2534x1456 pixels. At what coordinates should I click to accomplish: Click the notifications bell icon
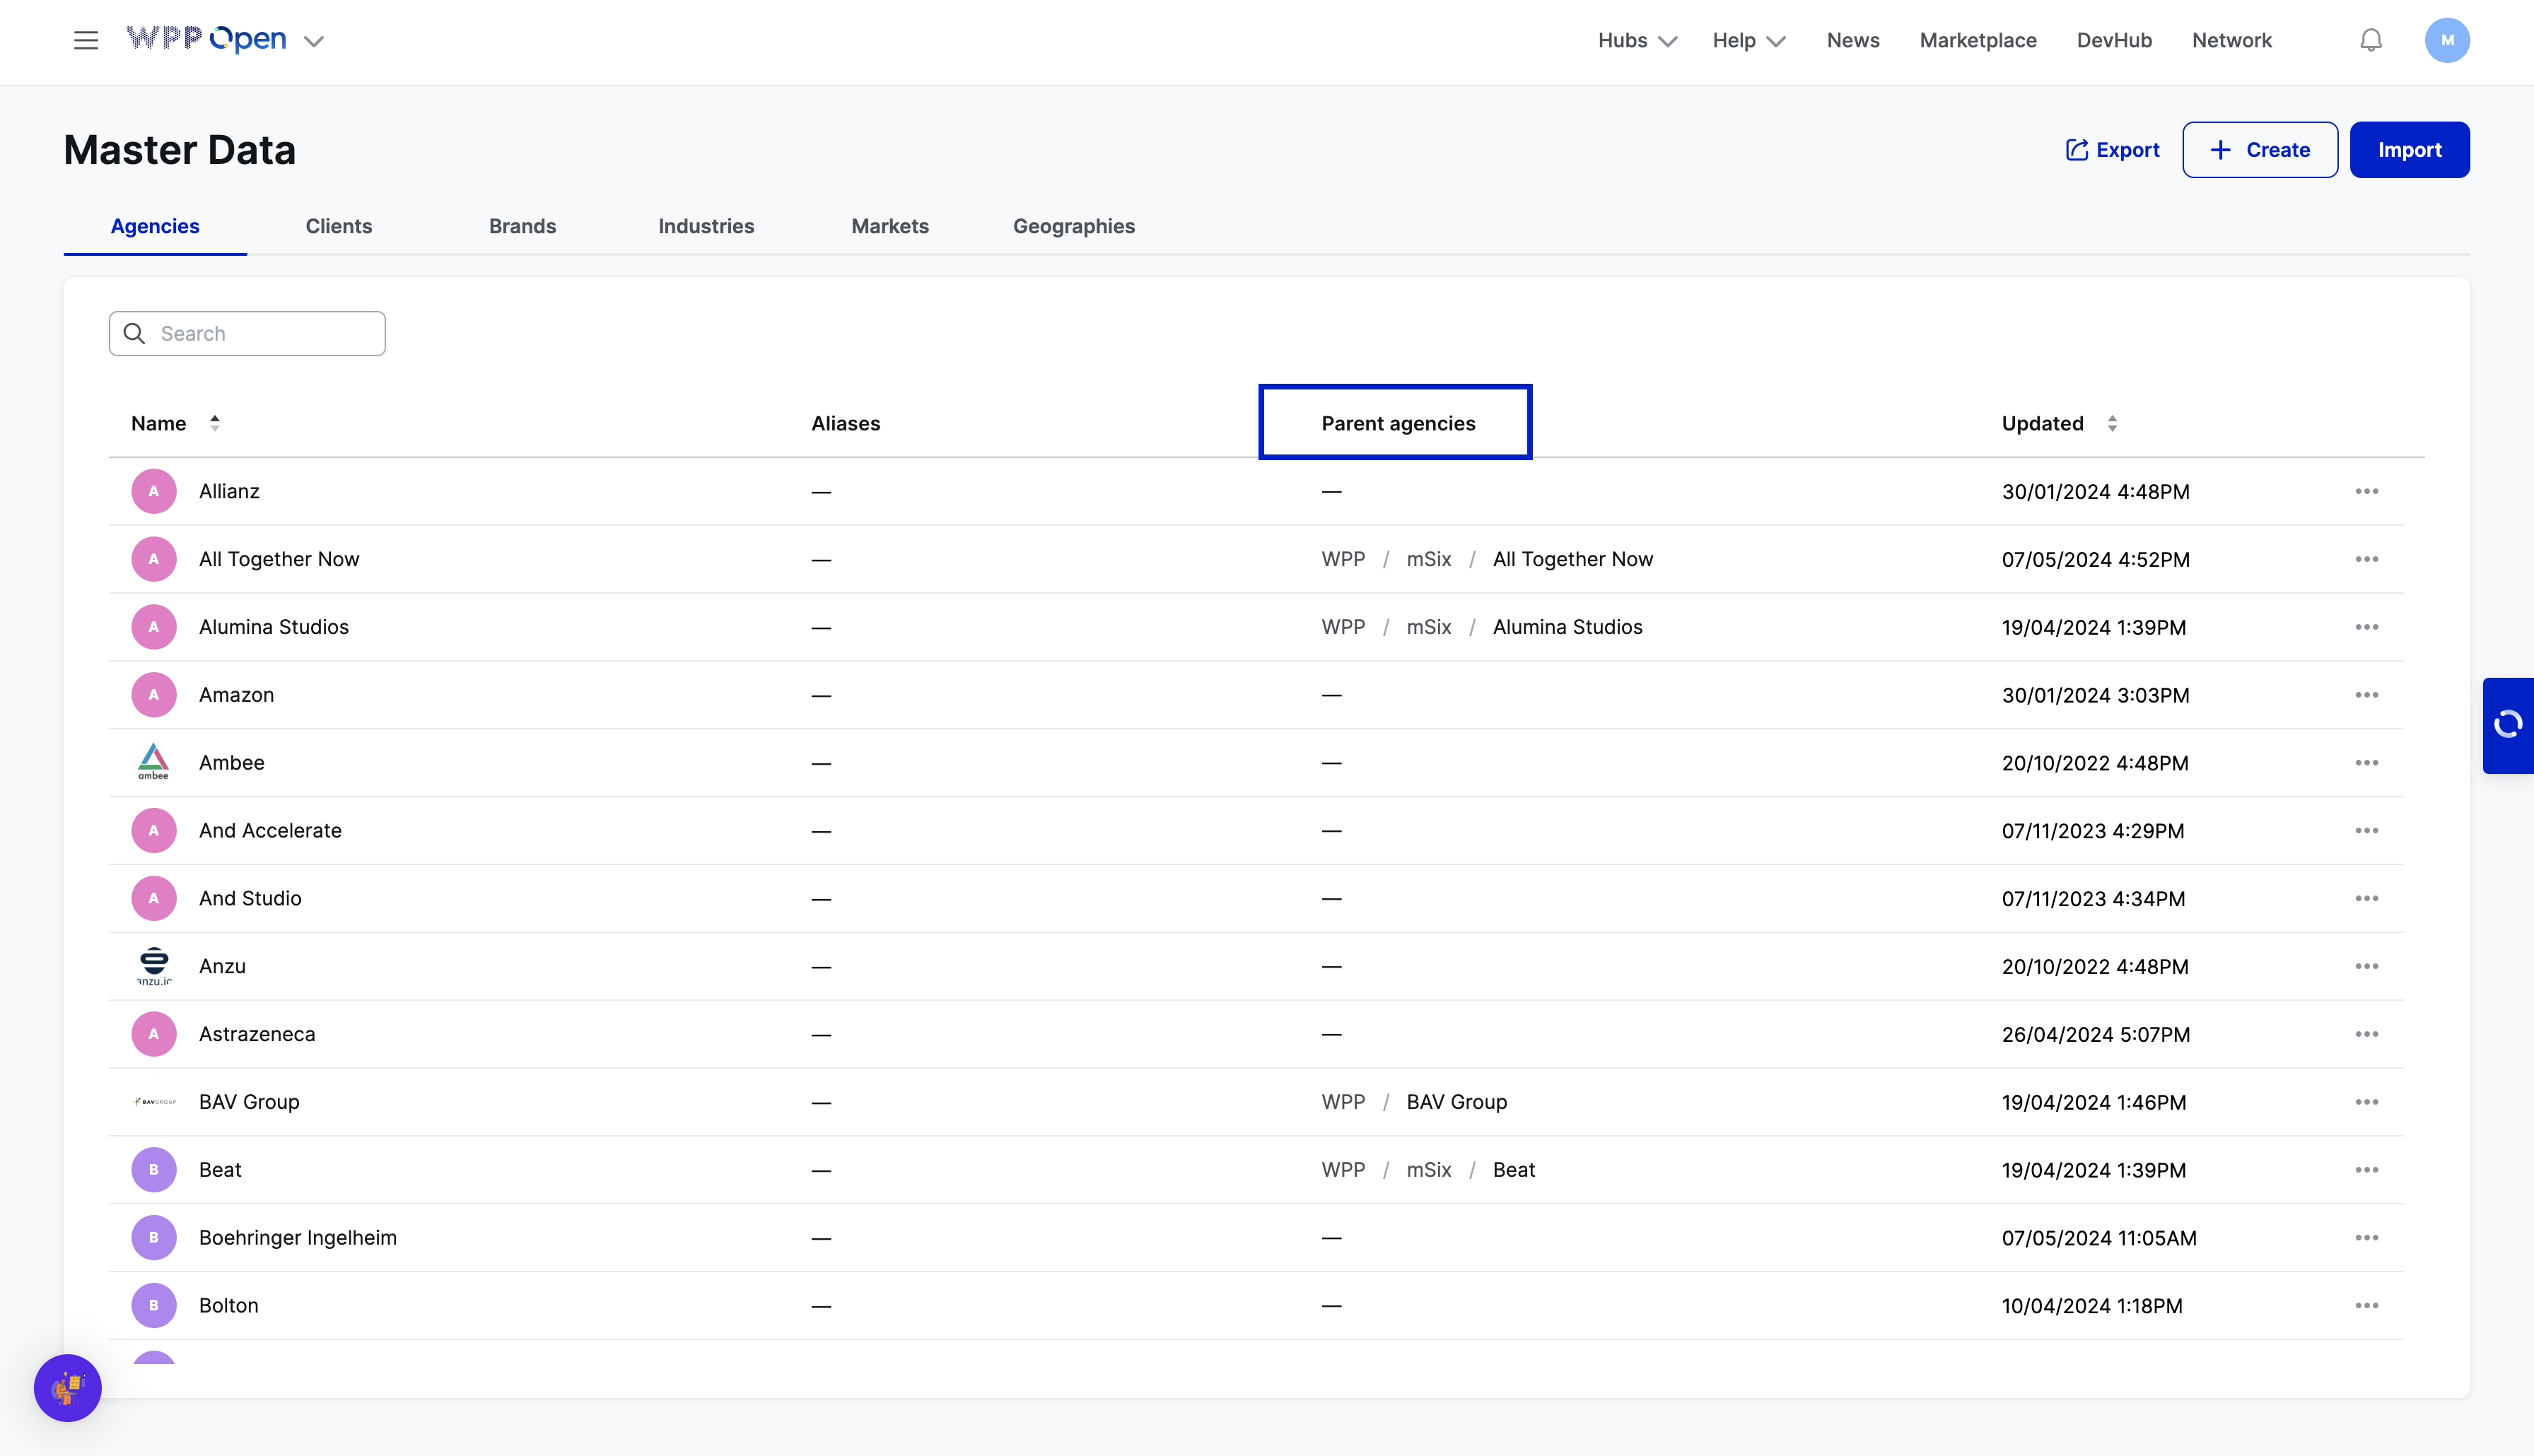click(2370, 40)
